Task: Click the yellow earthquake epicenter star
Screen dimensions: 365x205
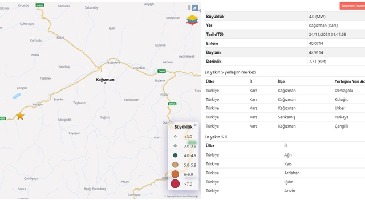Action: click(x=21, y=116)
